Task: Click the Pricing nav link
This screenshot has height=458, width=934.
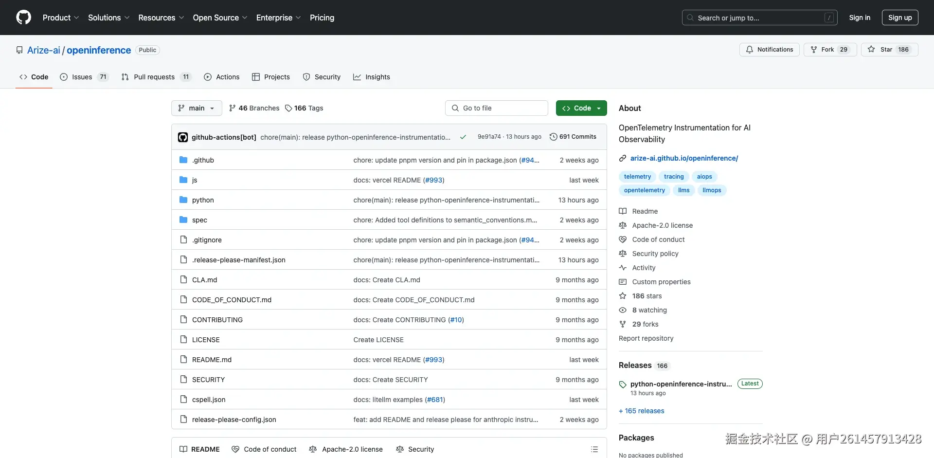Action: tap(322, 18)
